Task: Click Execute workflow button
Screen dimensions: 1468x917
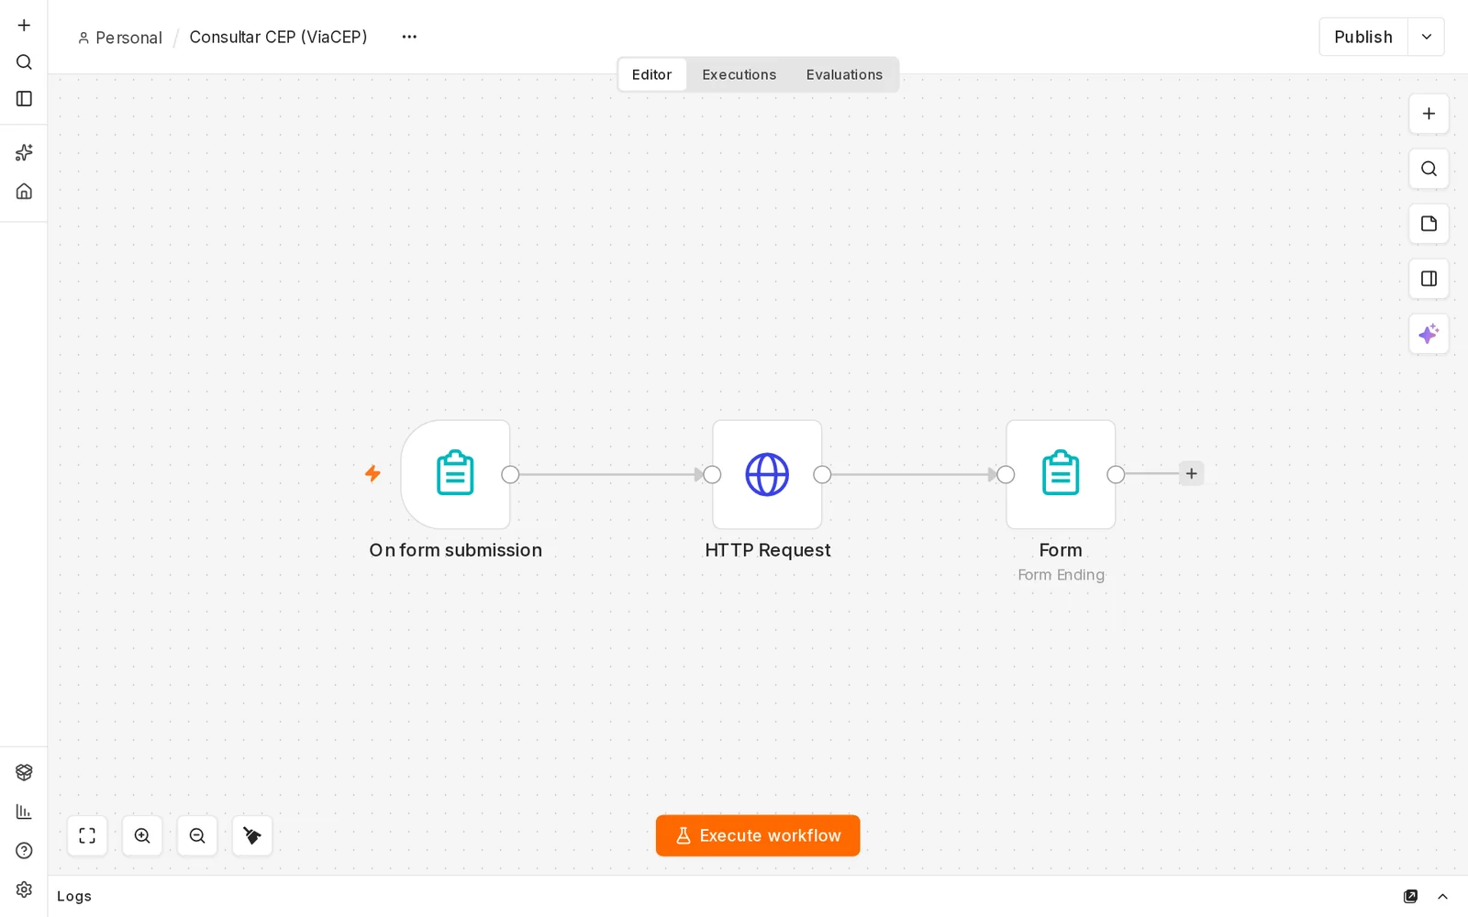Action: pos(758,835)
